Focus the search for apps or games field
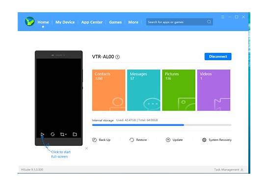 (x=179, y=22)
